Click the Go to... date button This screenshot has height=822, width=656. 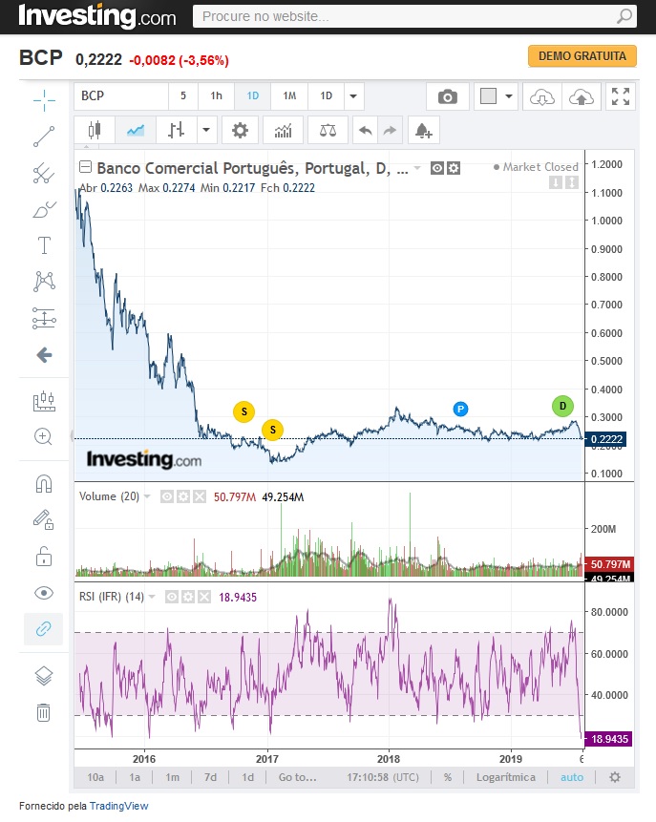(297, 777)
